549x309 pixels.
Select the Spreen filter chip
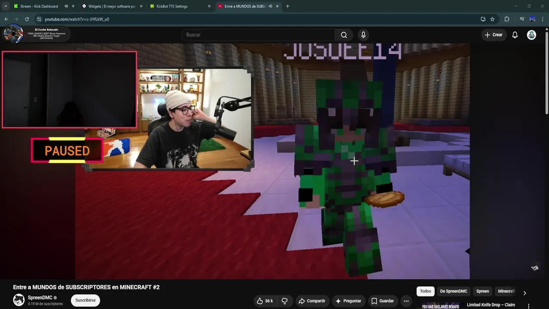(x=483, y=291)
